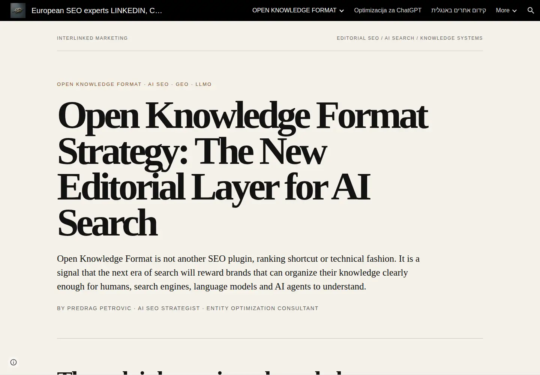The width and height of the screenshot is (540, 375).
Task: Go to Optimizacija za ChatGPT page
Action: point(388,10)
